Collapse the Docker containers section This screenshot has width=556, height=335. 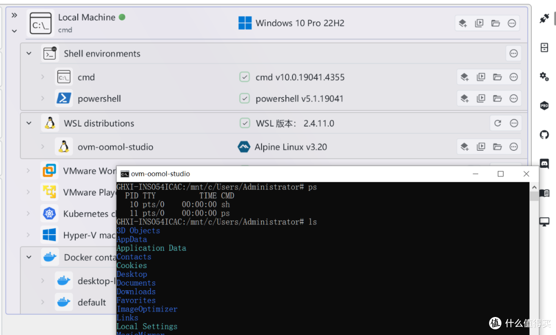29,257
